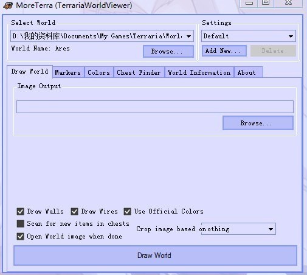The height and width of the screenshot is (275, 307).
Task: Go to the About tab
Action: [248, 72]
